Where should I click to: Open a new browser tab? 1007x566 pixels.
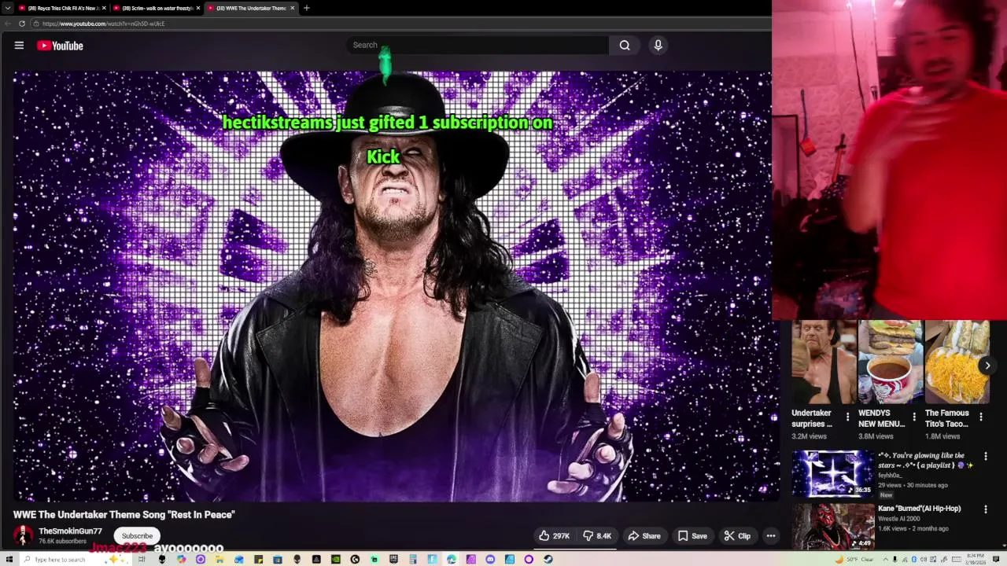tap(307, 8)
